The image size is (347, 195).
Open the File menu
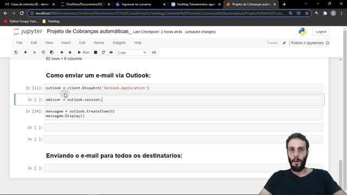[x=20, y=43]
